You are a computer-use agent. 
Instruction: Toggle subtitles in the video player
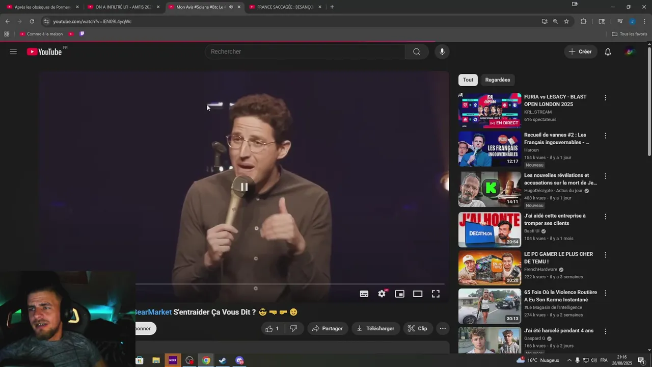point(364,294)
